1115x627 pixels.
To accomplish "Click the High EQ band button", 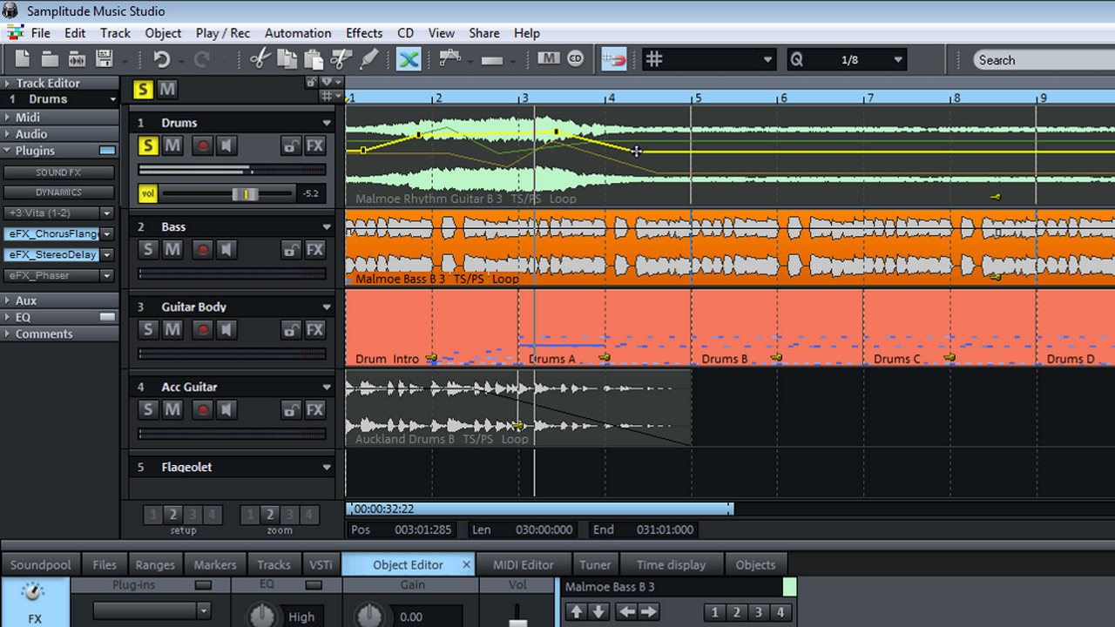I will click(x=301, y=617).
